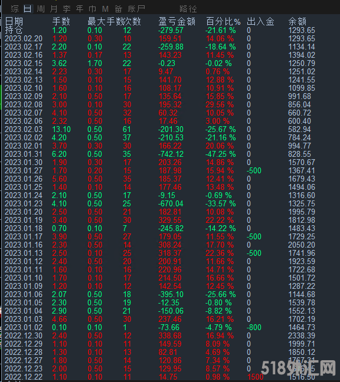Select loss -742.12 on 2023.01.31
The width and height of the screenshot is (340, 382).
pos(171,154)
